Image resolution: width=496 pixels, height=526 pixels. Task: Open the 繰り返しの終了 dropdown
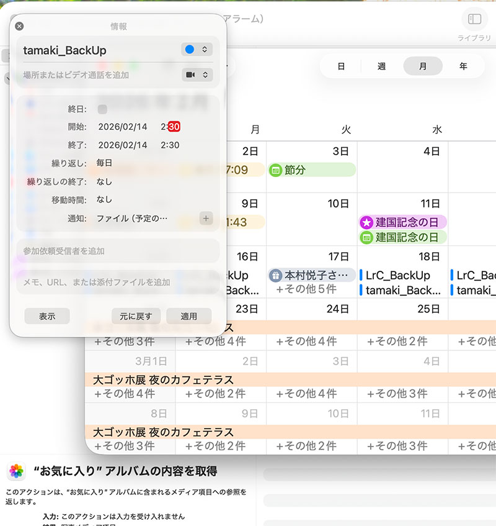pos(104,182)
